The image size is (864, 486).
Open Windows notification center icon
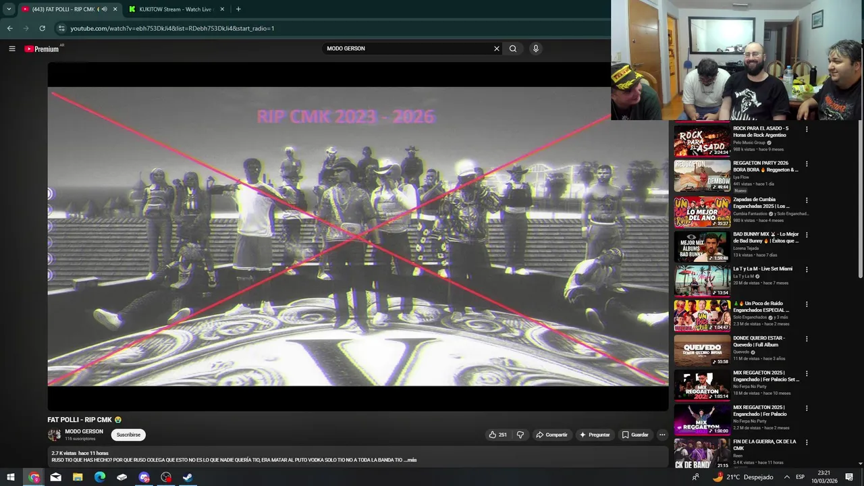pyautogui.click(x=849, y=477)
